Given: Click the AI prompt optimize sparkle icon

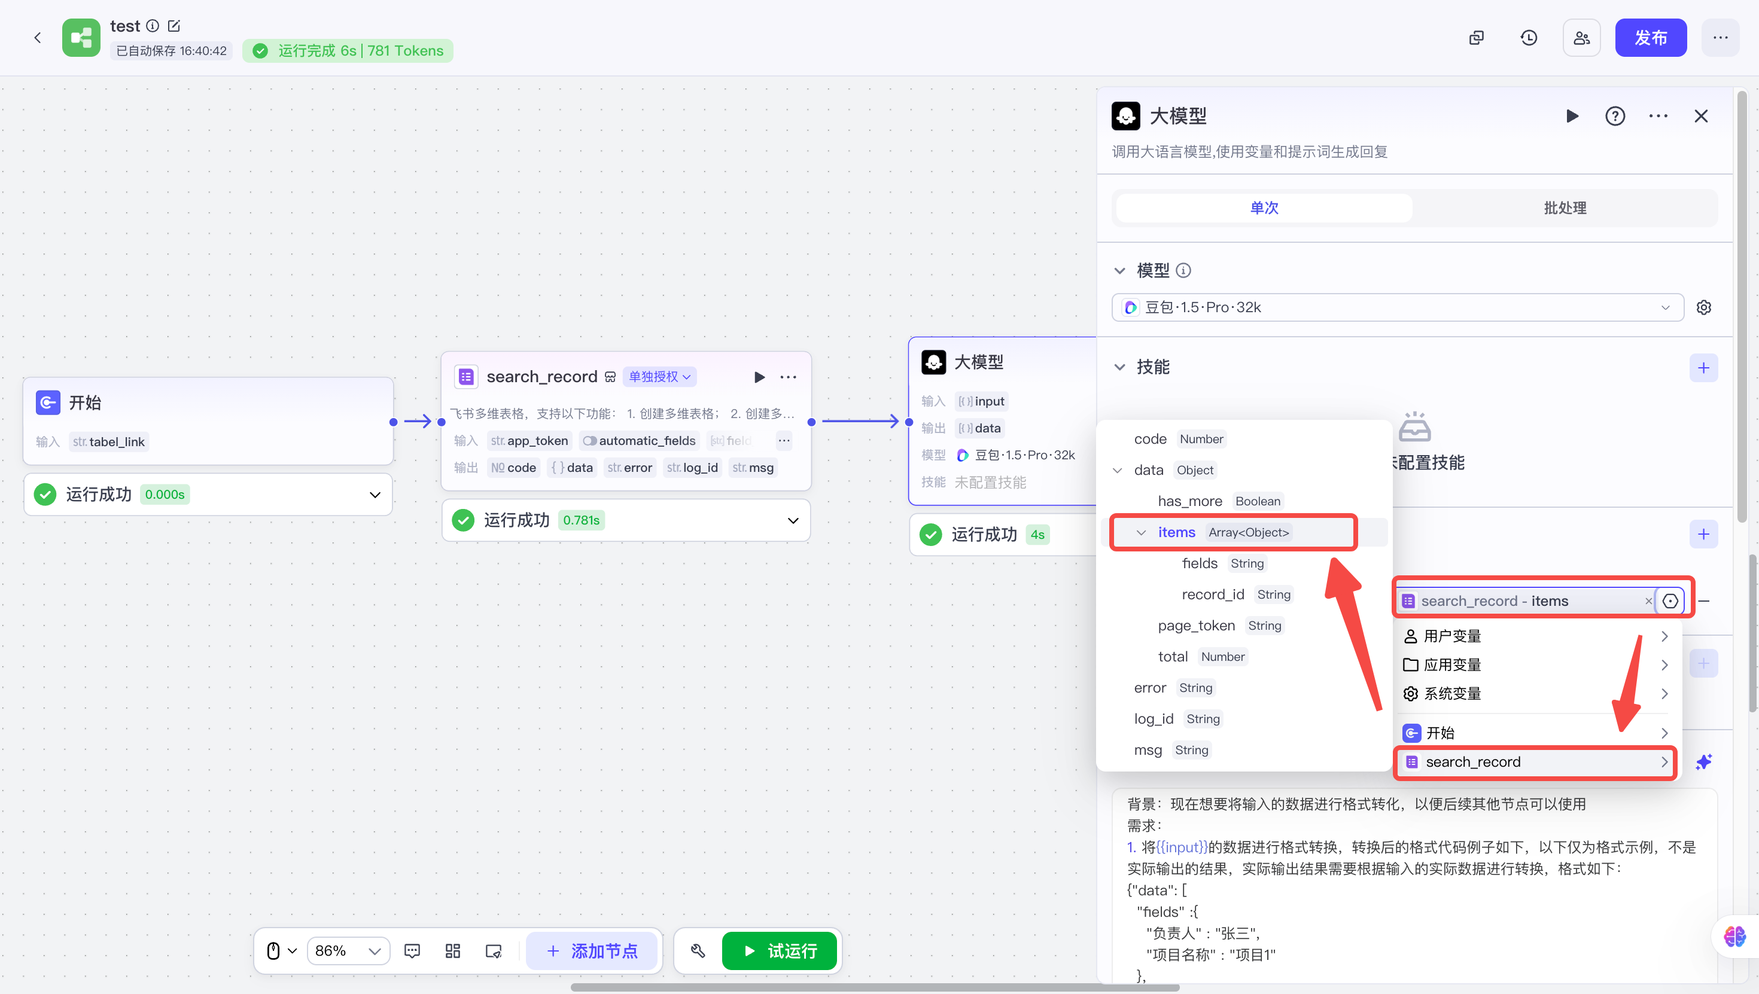Looking at the screenshot, I should tap(1703, 762).
